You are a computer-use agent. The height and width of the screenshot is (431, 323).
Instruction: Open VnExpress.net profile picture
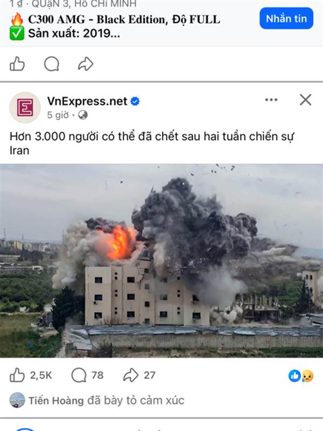point(25,107)
